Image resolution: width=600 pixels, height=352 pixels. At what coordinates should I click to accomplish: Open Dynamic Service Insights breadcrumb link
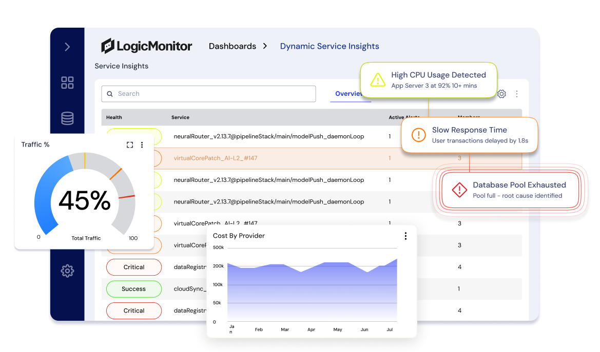pyautogui.click(x=330, y=46)
